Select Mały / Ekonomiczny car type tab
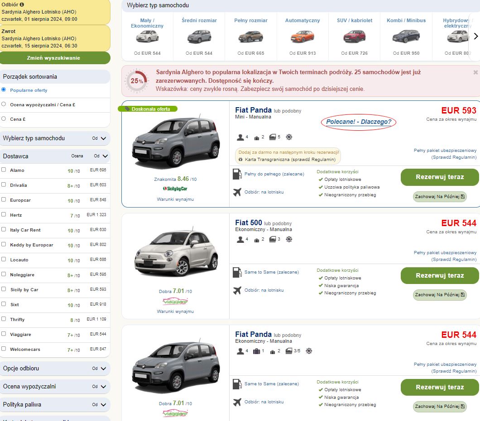Viewport: 480px width, 421px height. 147,36
